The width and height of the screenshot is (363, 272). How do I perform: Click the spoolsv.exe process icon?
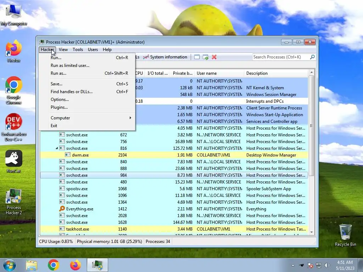(x=62, y=189)
